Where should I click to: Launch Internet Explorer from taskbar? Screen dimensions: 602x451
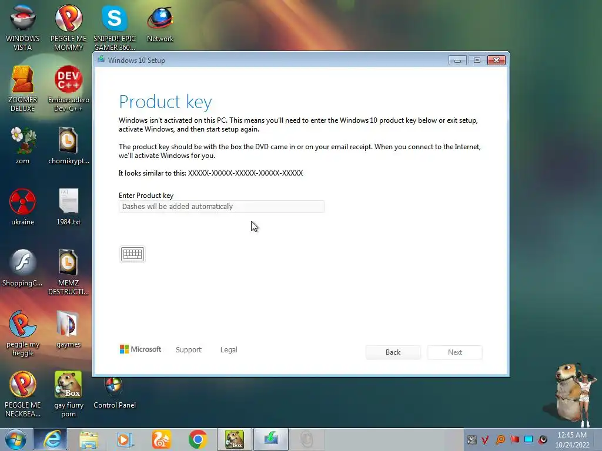[52, 439]
